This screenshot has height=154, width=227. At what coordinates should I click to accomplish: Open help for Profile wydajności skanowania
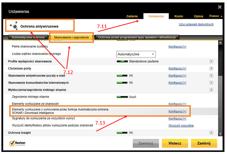(211, 61)
